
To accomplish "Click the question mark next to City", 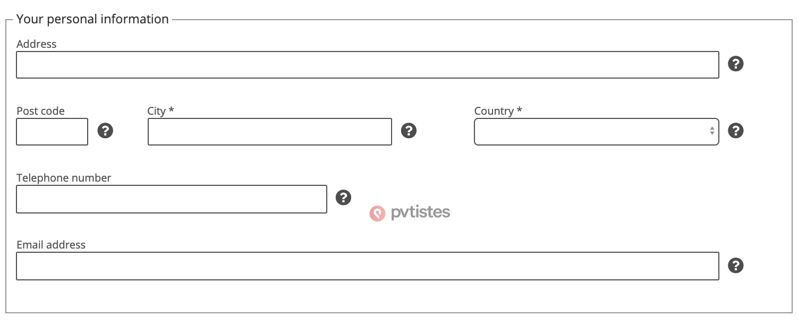I will tap(409, 131).
